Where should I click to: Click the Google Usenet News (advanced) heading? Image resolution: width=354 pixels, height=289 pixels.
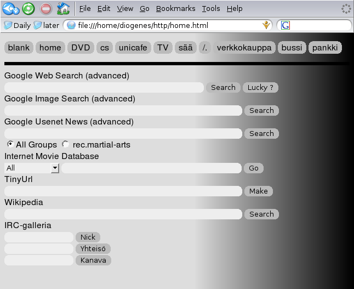click(x=69, y=122)
